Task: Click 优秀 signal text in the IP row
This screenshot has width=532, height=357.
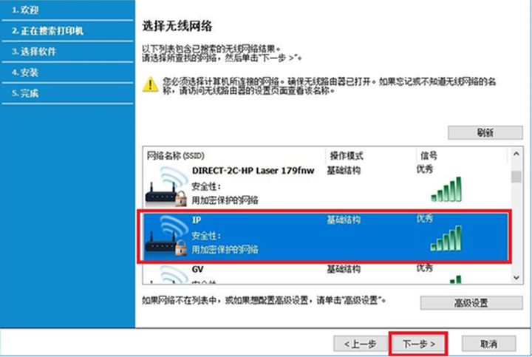Action: pyautogui.click(x=424, y=218)
